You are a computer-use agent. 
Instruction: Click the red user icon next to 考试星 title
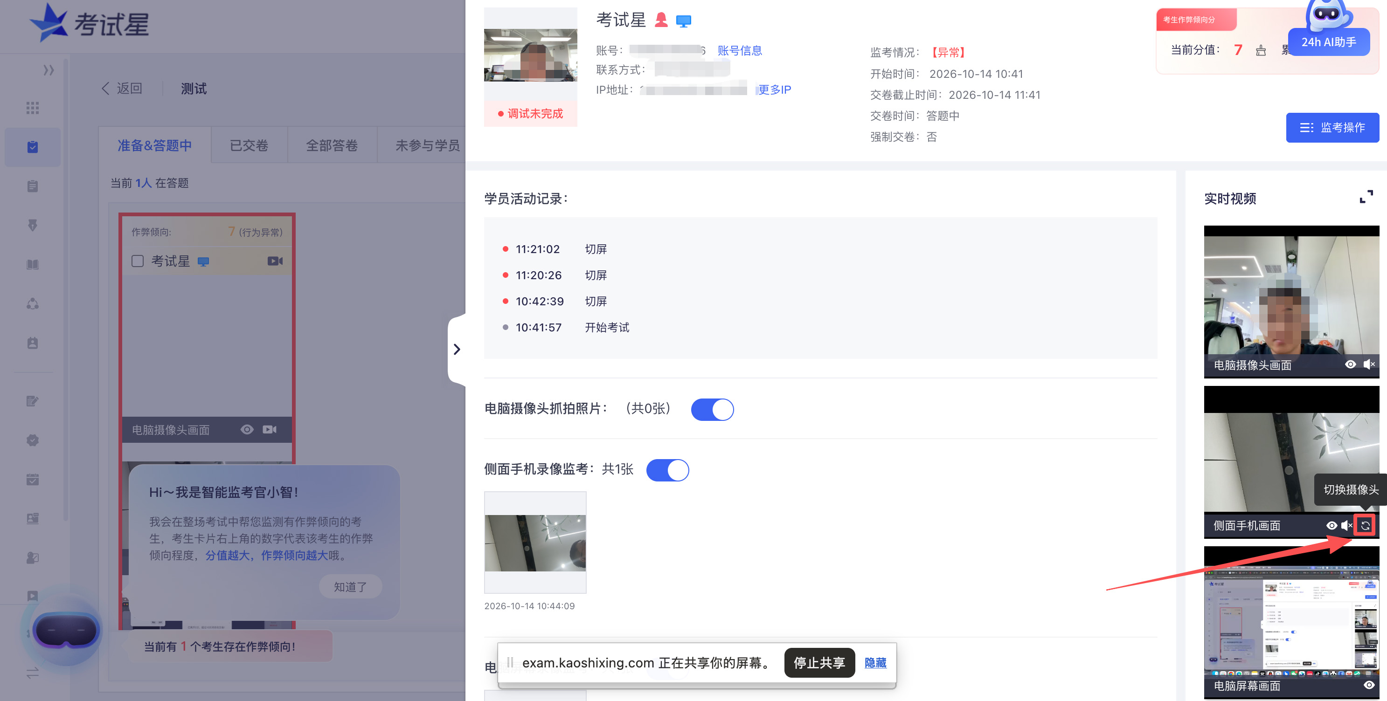[x=661, y=21]
